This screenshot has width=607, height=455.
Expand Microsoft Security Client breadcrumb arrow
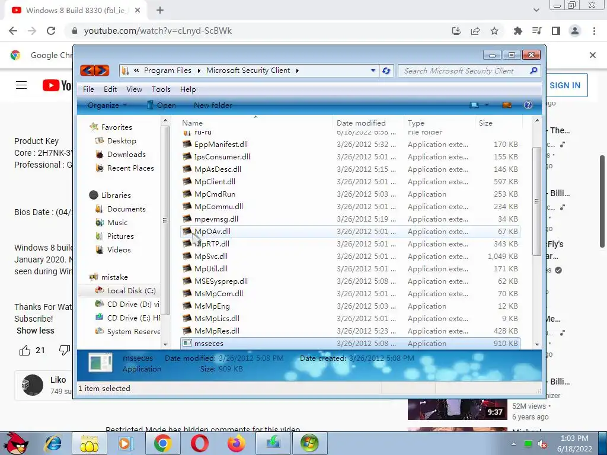pos(298,71)
